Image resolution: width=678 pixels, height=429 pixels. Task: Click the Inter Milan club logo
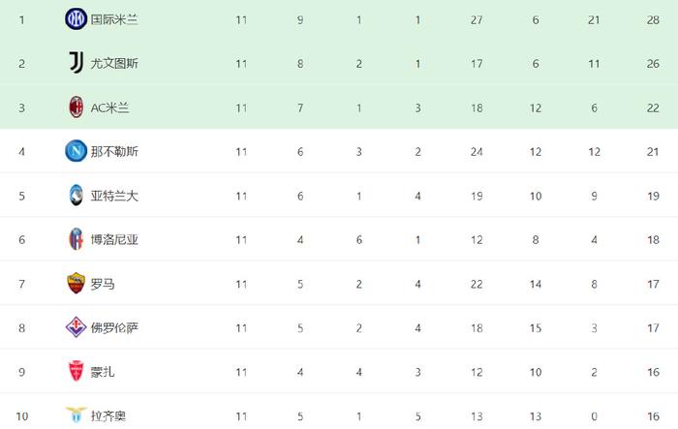pyautogui.click(x=76, y=19)
